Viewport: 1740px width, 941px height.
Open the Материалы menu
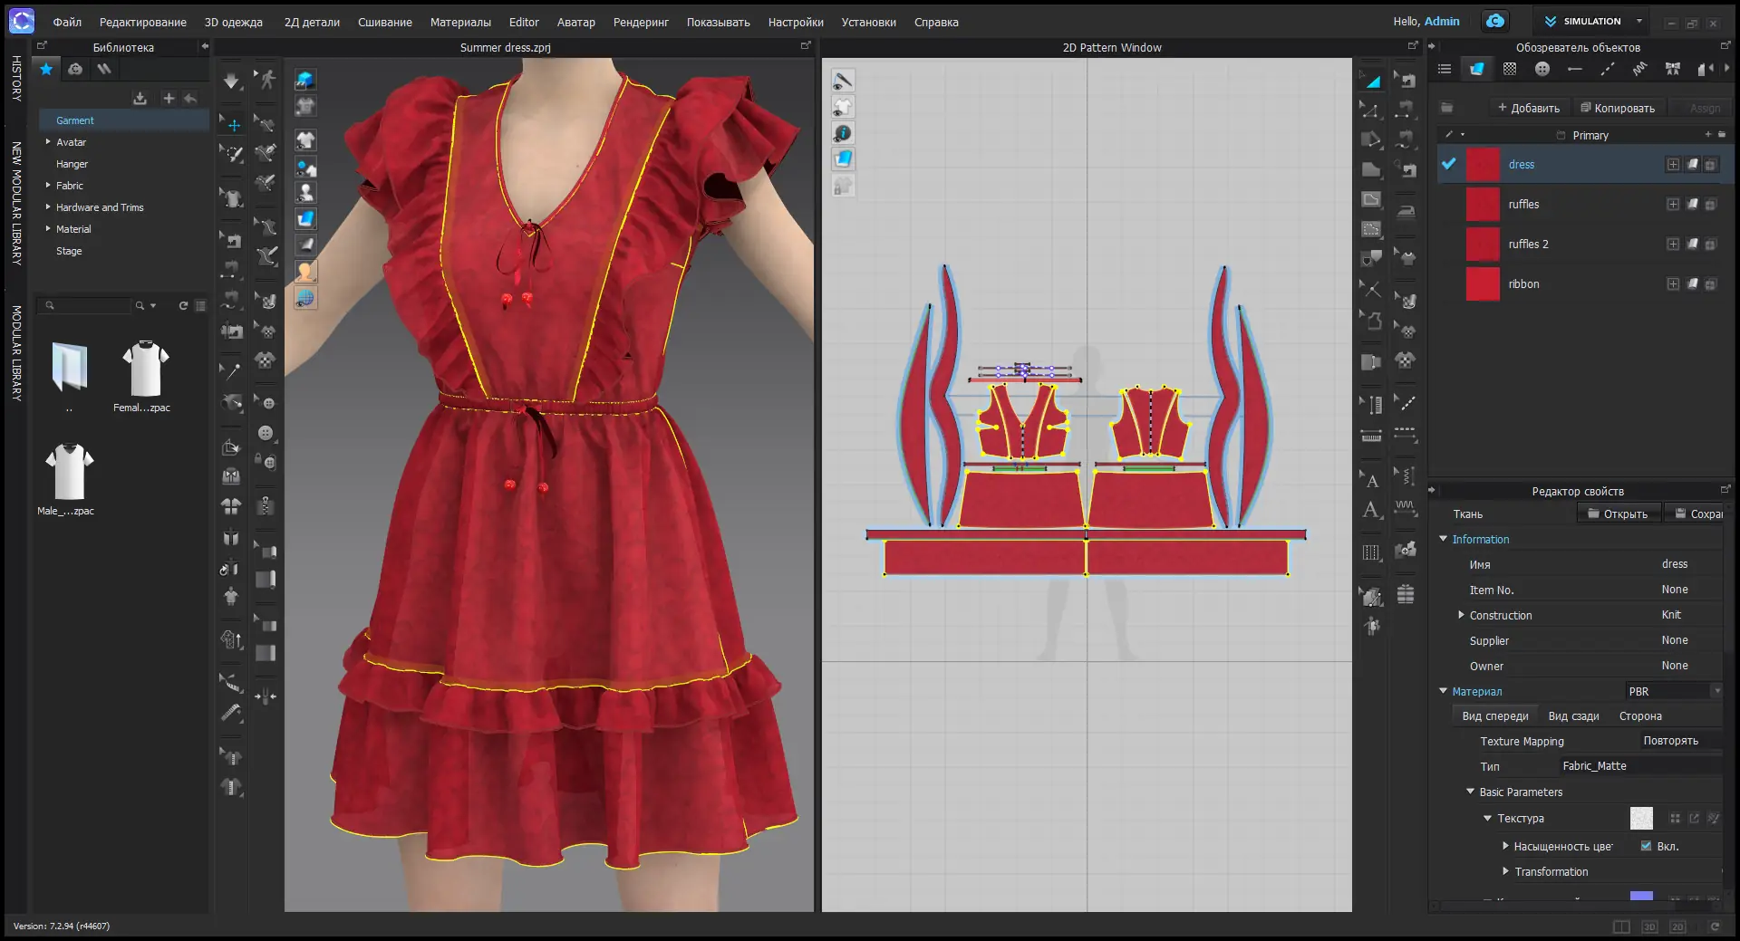coord(459,22)
